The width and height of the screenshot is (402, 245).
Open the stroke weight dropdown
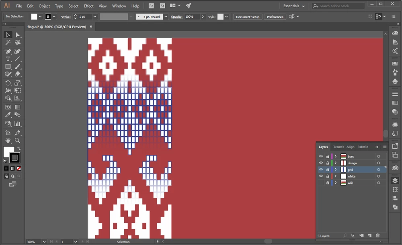pyautogui.click(x=94, y=16)
